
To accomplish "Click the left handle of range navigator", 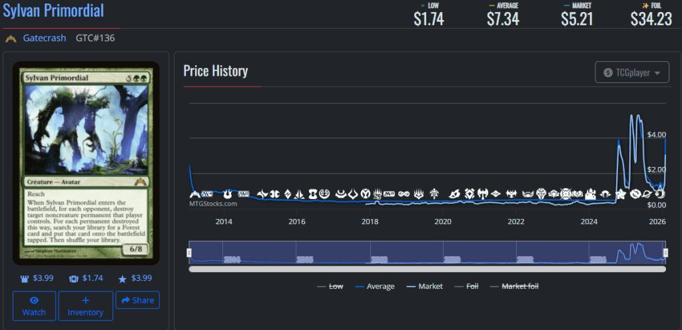I will (189, 253).
